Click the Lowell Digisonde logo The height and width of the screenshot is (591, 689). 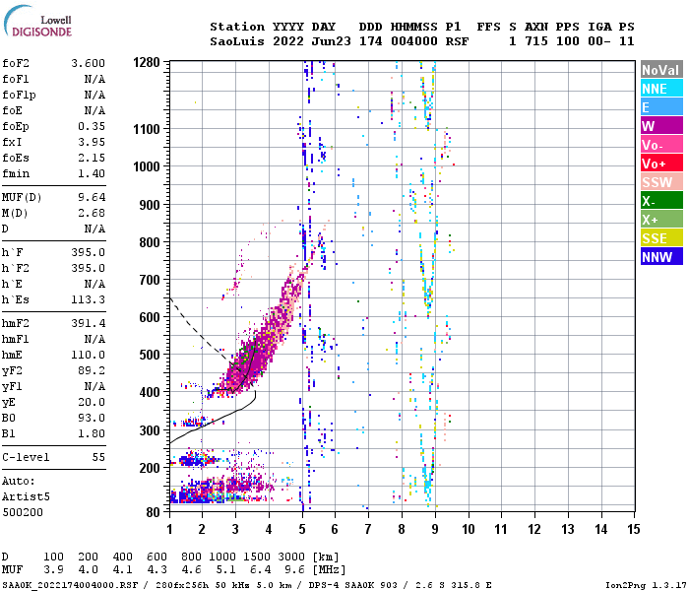click(37, 22)
